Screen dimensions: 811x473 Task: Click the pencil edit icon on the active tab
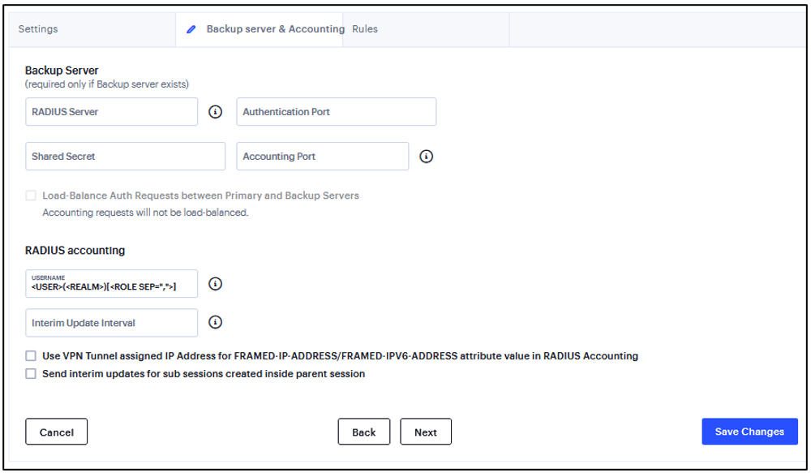(191, 28)
